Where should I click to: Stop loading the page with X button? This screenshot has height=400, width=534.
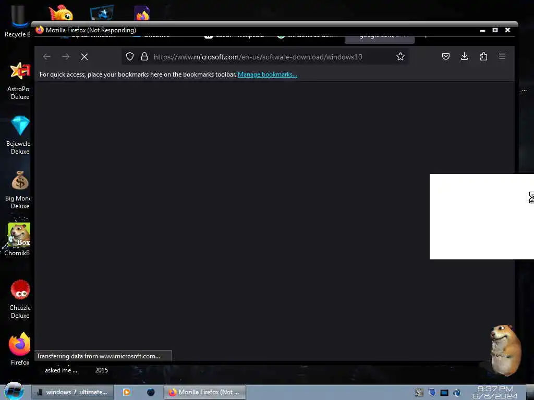click(84, 57)
